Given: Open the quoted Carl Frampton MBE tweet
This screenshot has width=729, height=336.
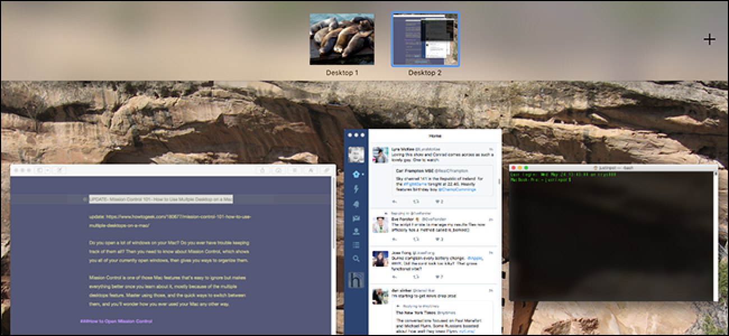Looking at the screenshot, I should pos(441,180).
